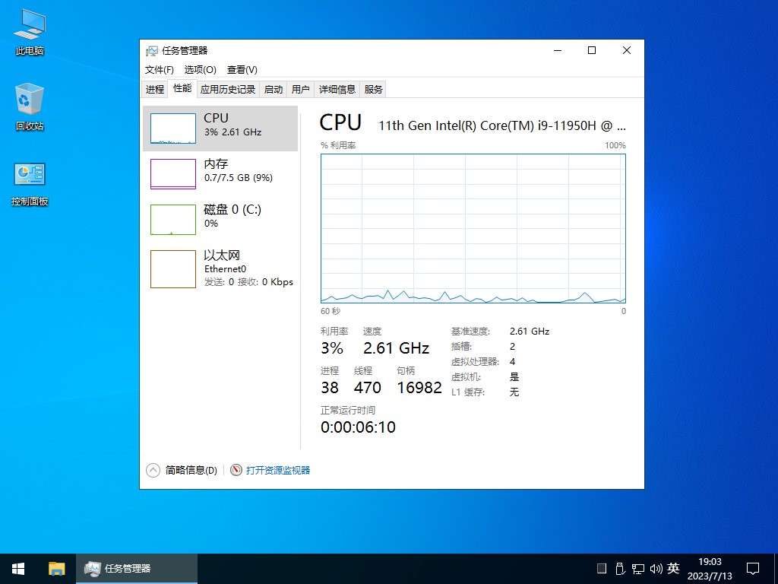This screenshot has height=584, width=778.
Task: Open 控制面板 desktop icon
Action: click(x=30, y=184)
